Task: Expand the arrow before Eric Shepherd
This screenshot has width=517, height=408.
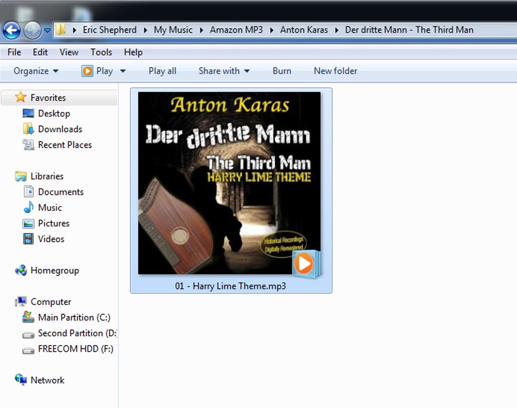Action: (75, 30)
